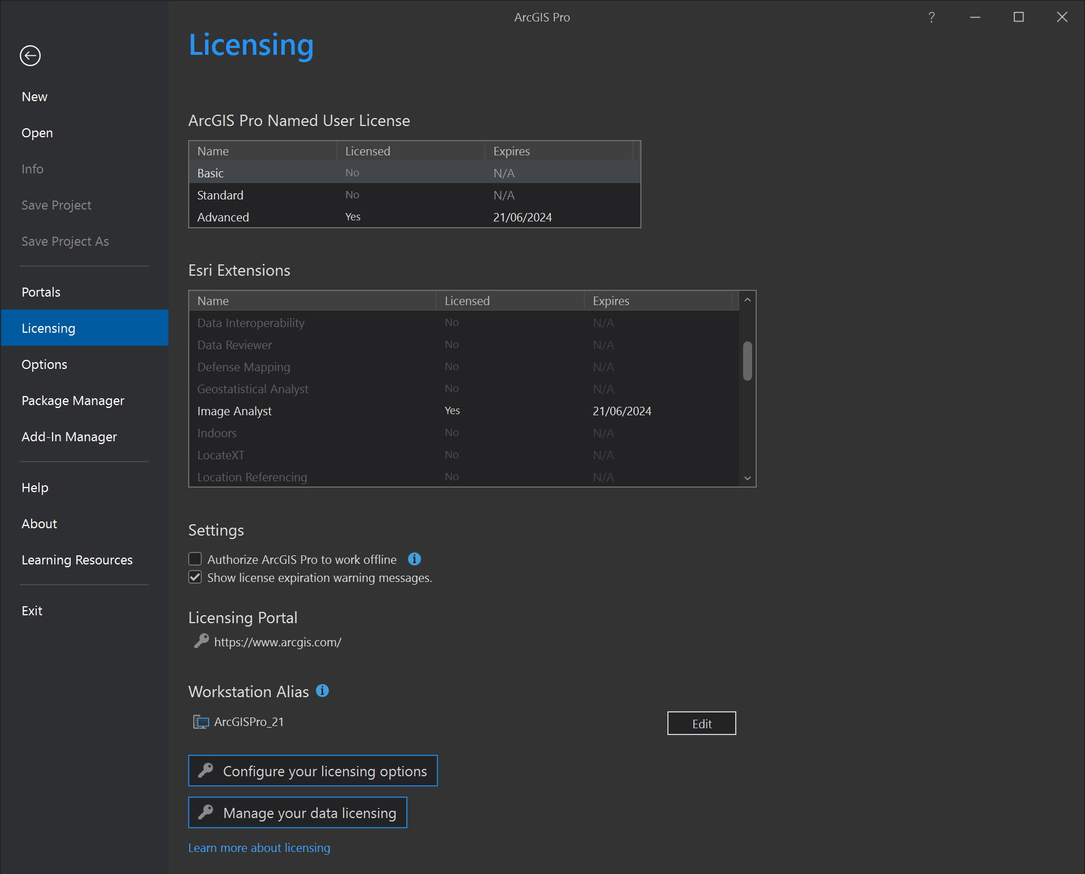The height and width of the screenshot is (874, 1085).
Task: Select the Add-In Manager menu item
Action: click(x=69, y=437)
